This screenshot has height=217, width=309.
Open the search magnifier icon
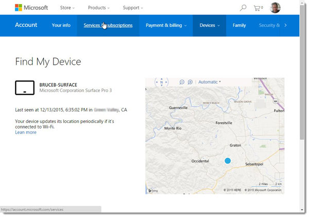click(x=243, y=8)
